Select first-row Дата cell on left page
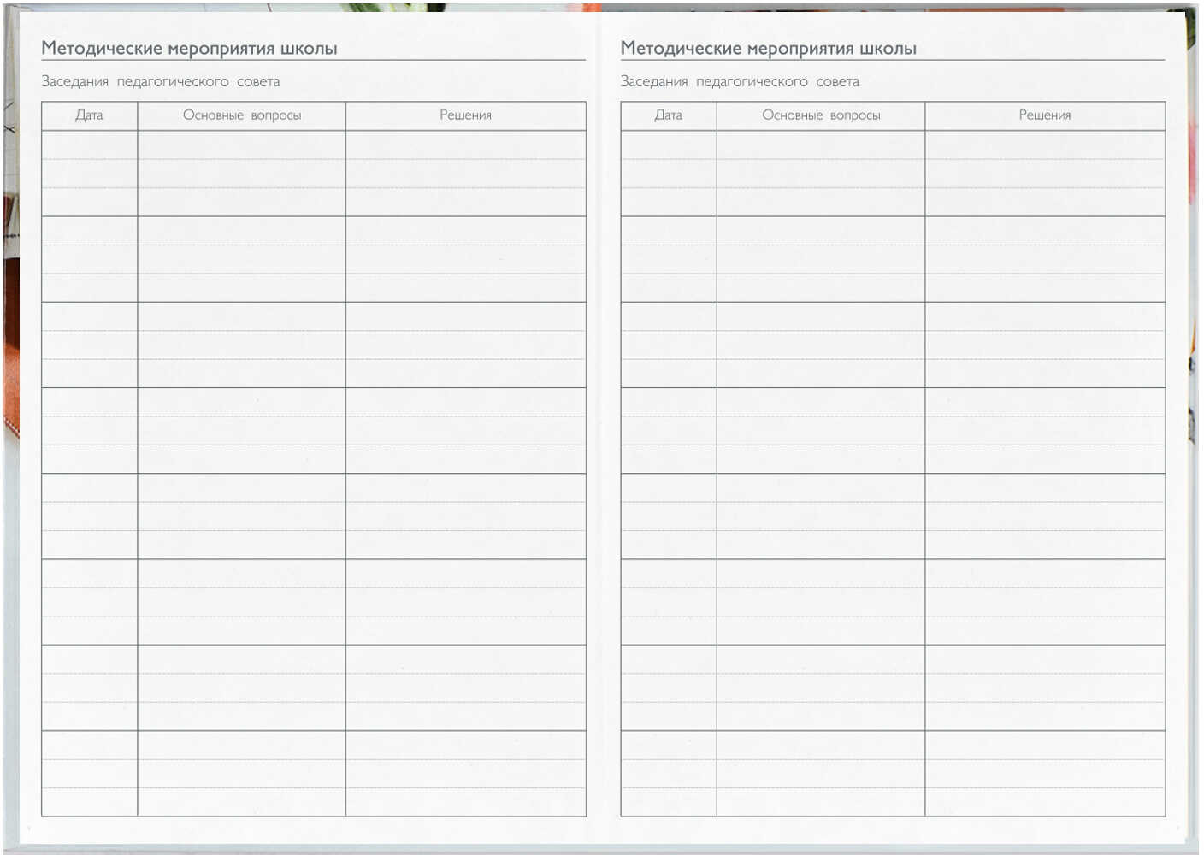 coord(89,174)
